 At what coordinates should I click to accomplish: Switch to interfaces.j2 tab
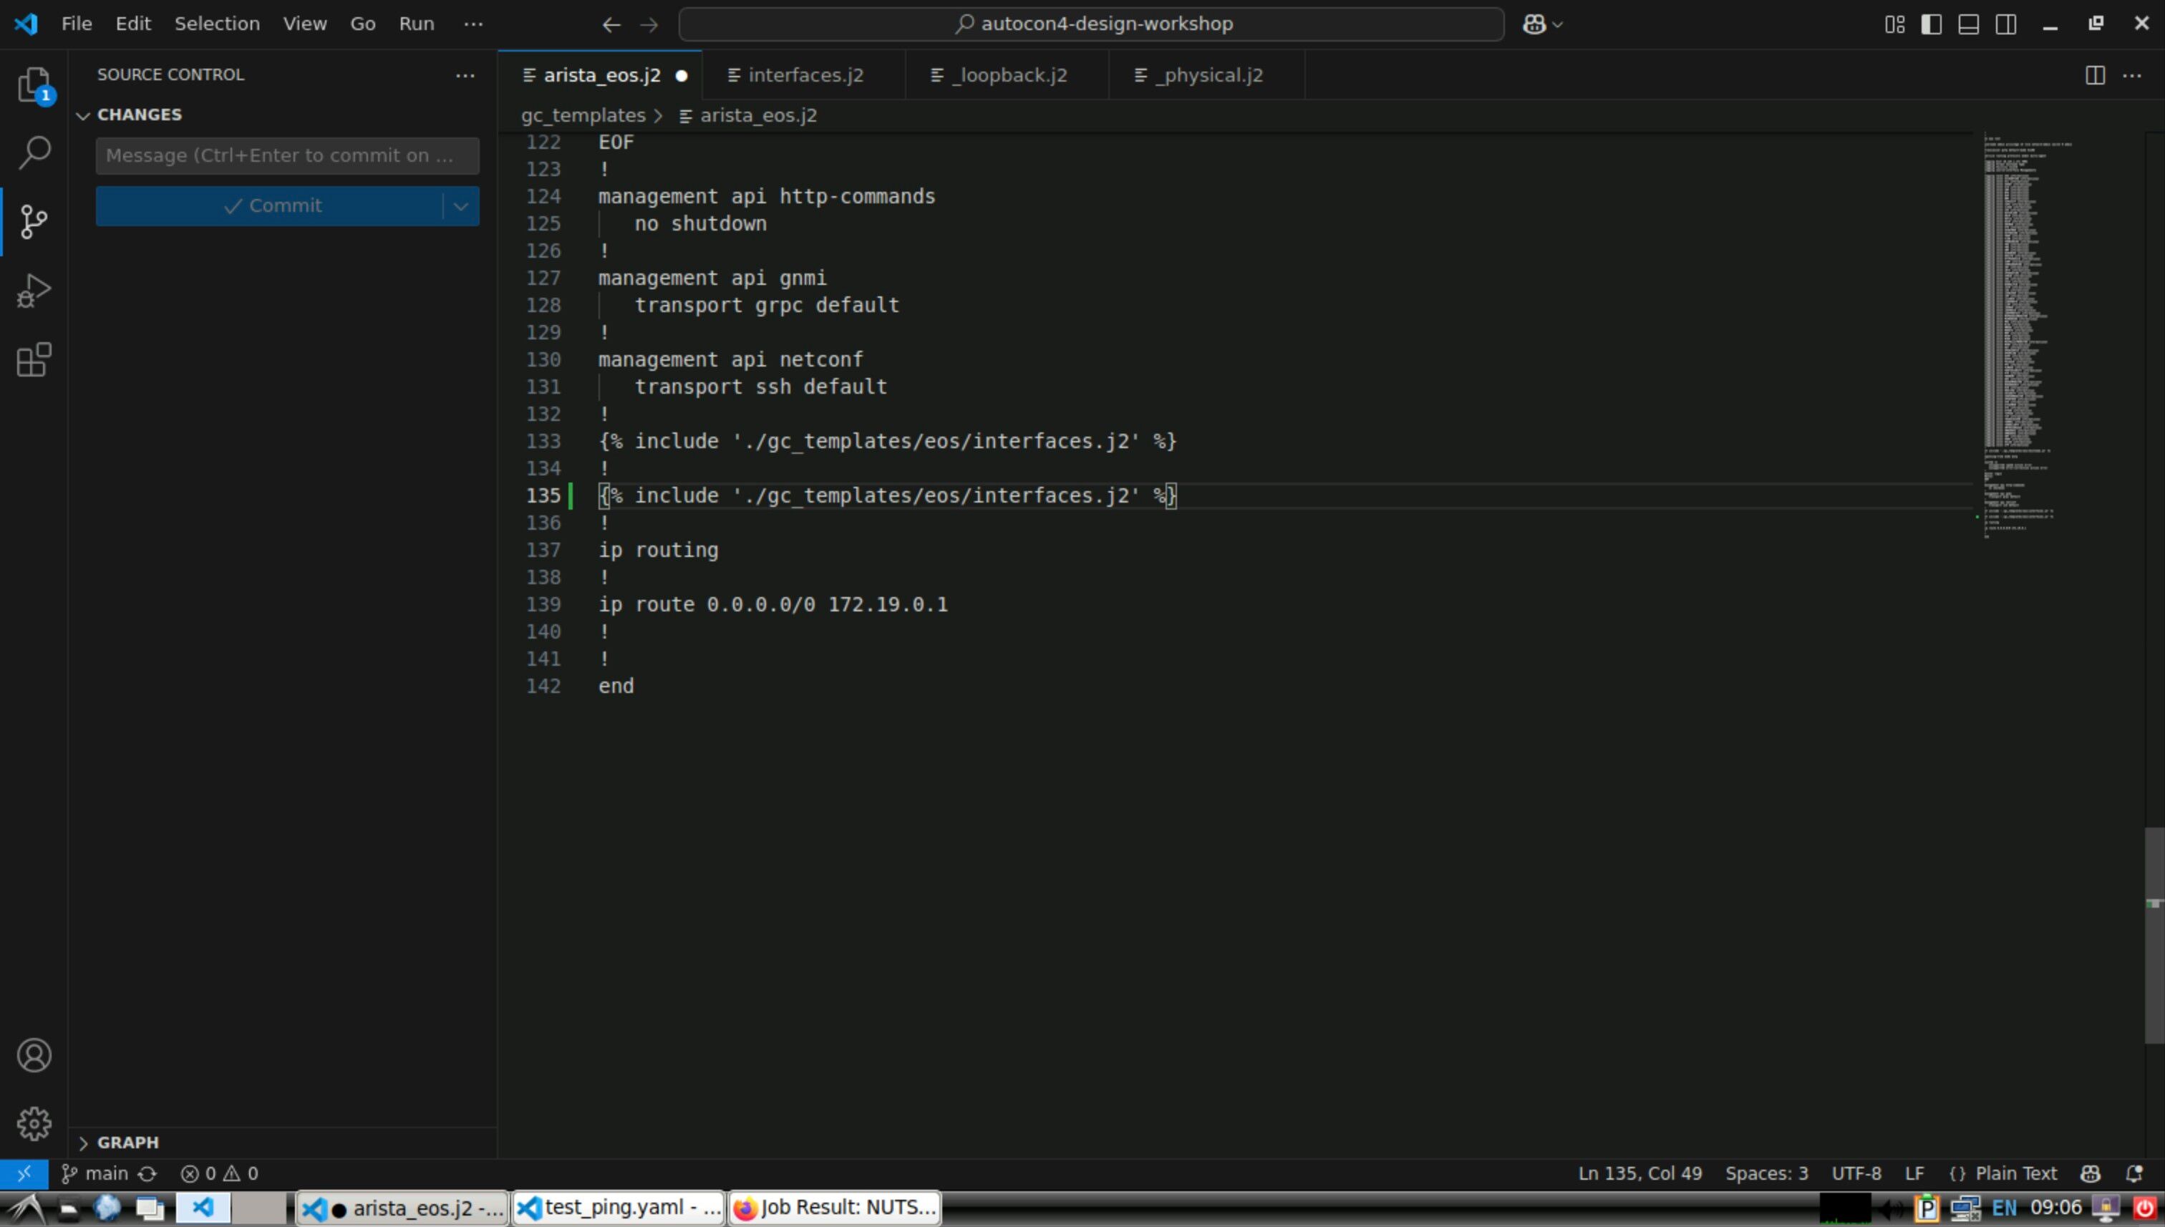805,75
